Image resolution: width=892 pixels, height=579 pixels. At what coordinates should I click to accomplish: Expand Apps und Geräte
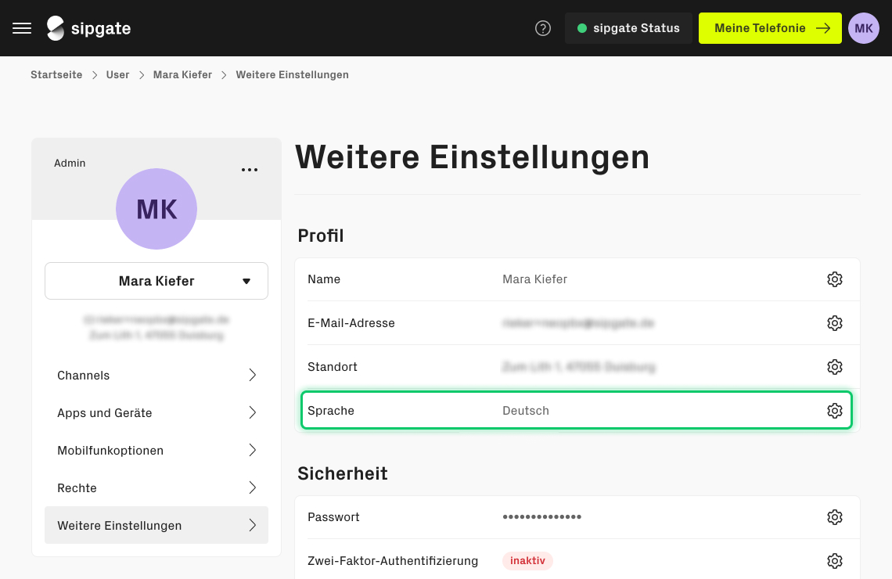156,413
